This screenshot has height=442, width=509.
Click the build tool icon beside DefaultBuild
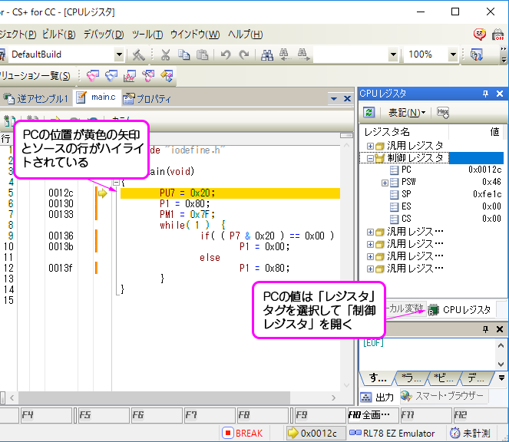138,54
